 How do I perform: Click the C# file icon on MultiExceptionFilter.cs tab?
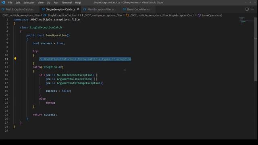pyautogui.click(x=85, y=9)
